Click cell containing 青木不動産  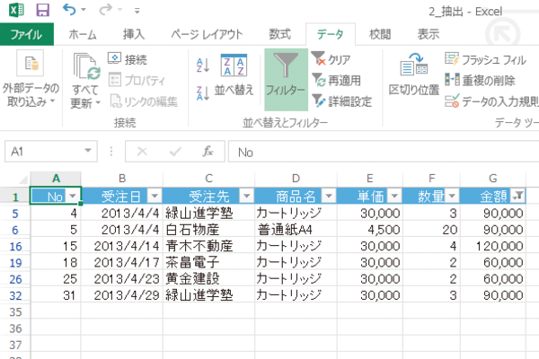(208, 246)
